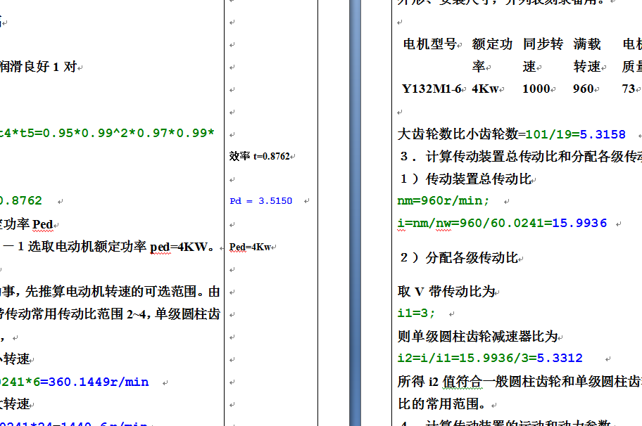Click the text 传动常用传动比范围 2~4

75,314
